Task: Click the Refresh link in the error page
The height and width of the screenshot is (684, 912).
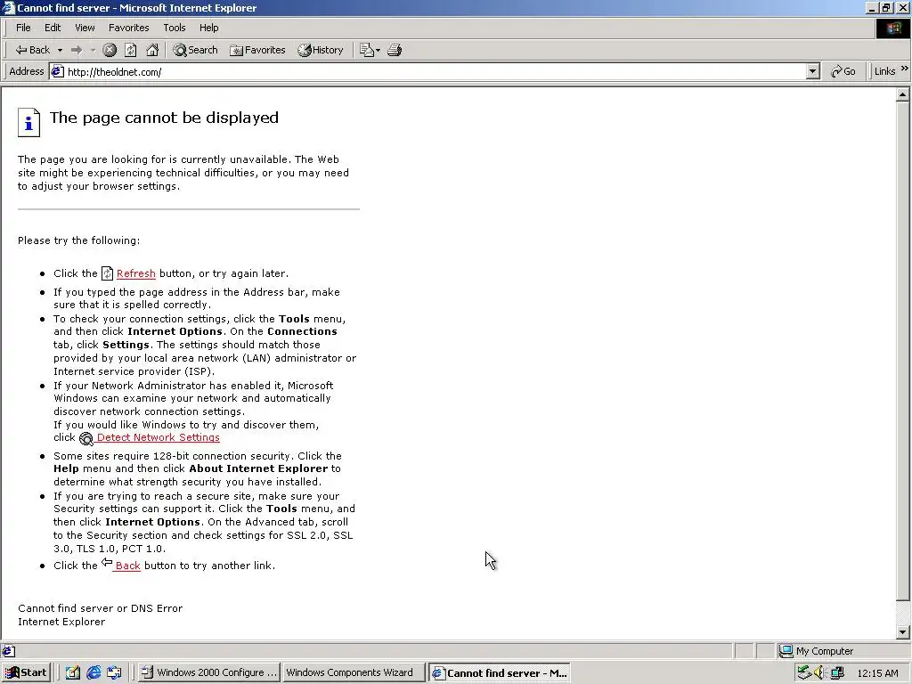Action: click(136, 273)
